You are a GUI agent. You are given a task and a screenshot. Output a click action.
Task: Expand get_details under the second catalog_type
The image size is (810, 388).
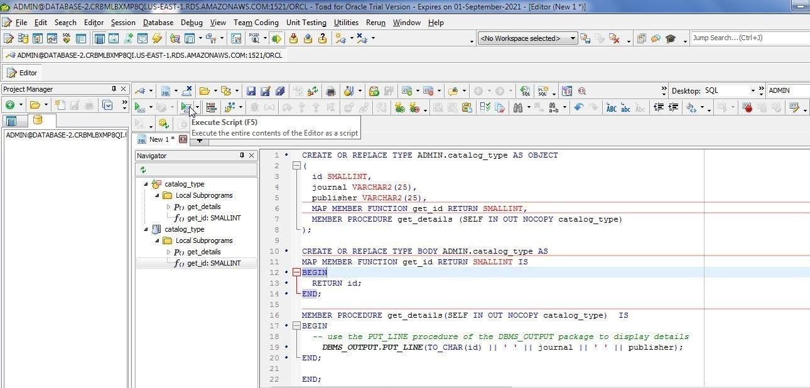[168, 252]
